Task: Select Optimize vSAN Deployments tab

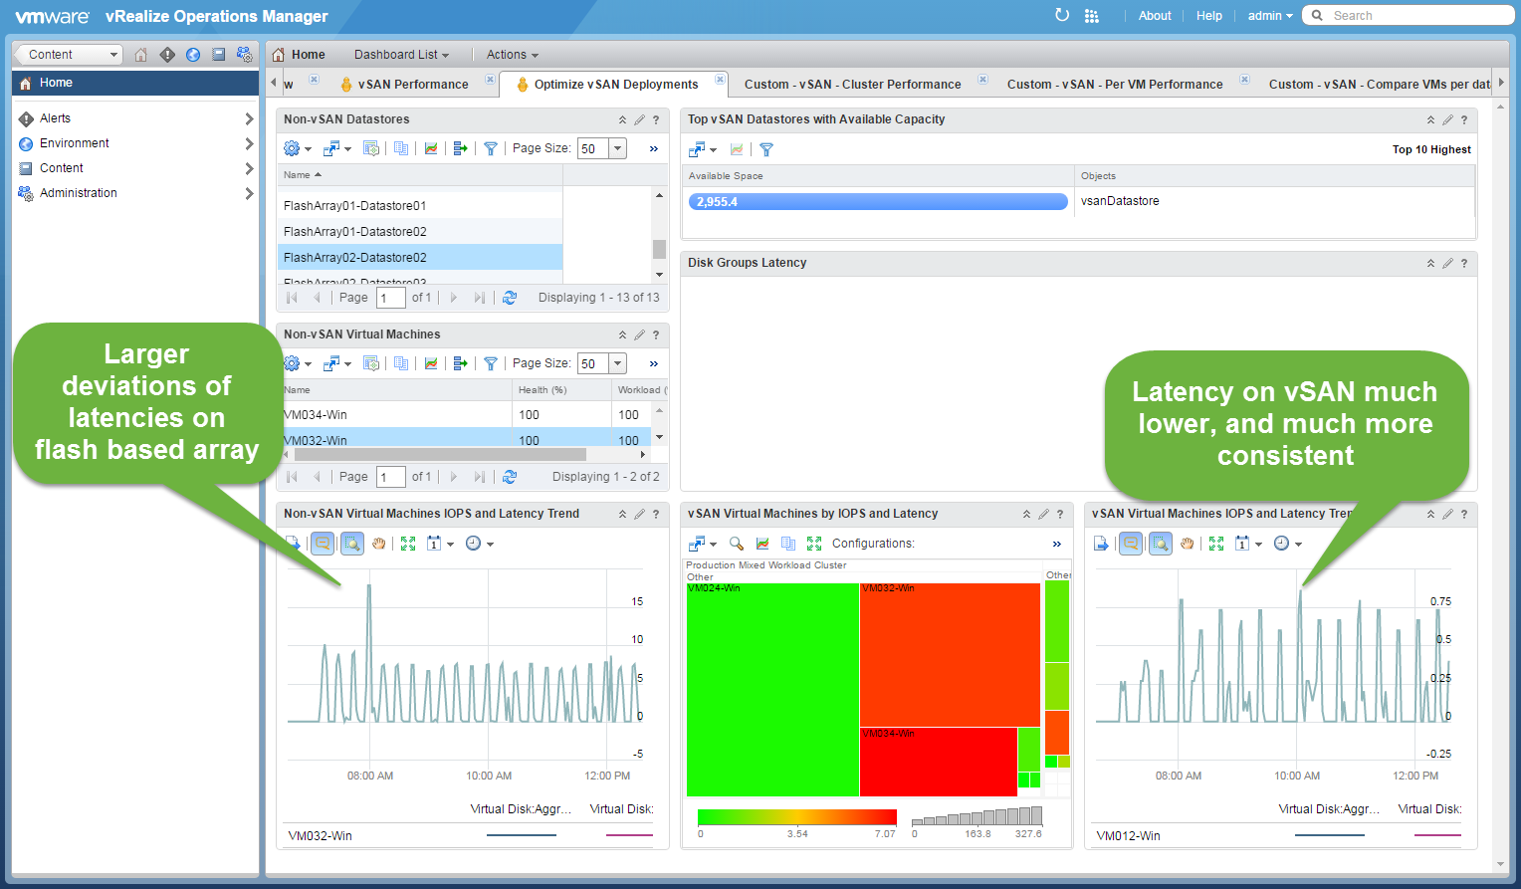Action: pos(616,85)
